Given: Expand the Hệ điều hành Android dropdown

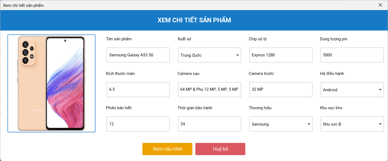Looking at the screenshot, I should tap(352, 90).
